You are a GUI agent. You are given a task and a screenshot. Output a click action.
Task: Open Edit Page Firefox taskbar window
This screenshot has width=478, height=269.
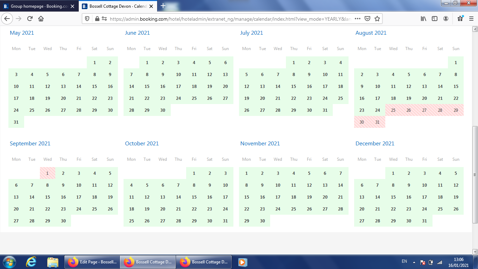92,262
